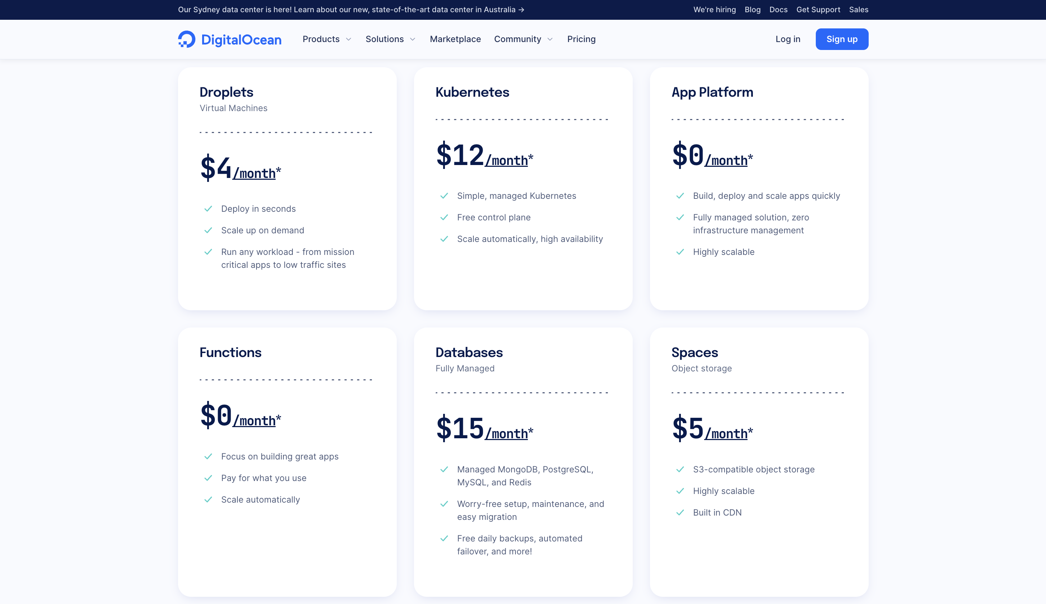Click the /month link under Spaces $5
This screenshot has width=1046, height=604.
(726, 434)
